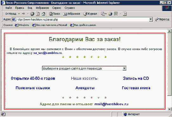Image resolution: width=172 pixels, height=117 pixels.
Task: Open the Запись на CD link
Action: point(136,79)
